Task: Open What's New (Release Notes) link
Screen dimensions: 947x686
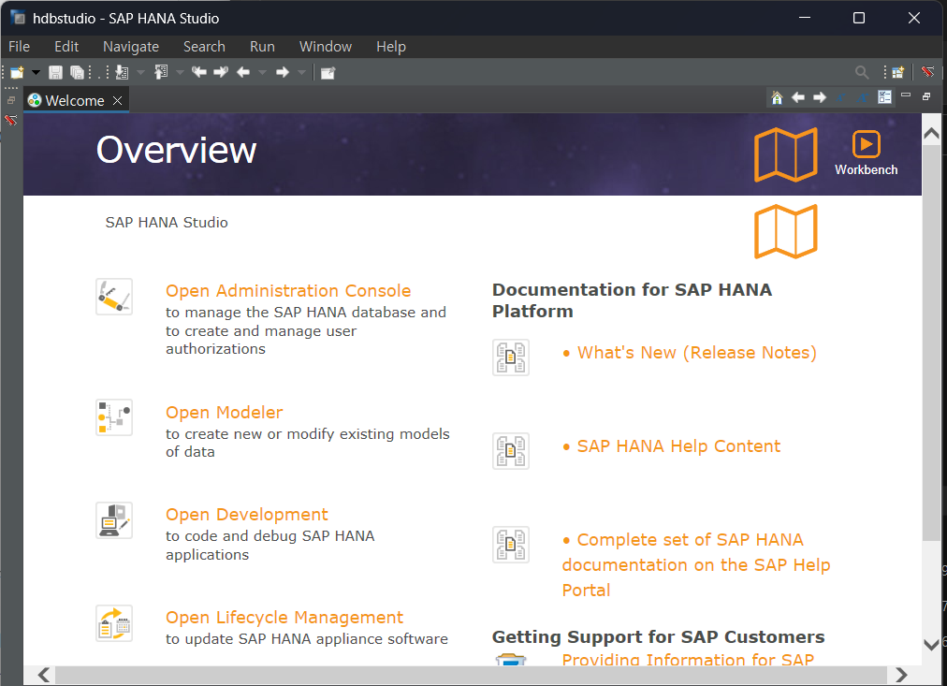Action: pyautogui.click(x=696, y=352)
